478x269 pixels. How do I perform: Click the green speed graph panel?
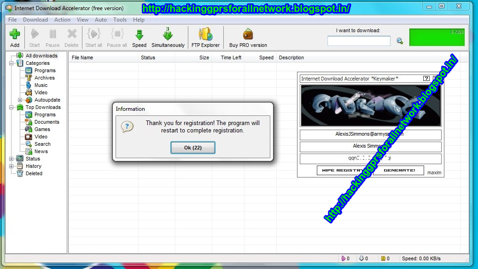[x=437, y=37]
